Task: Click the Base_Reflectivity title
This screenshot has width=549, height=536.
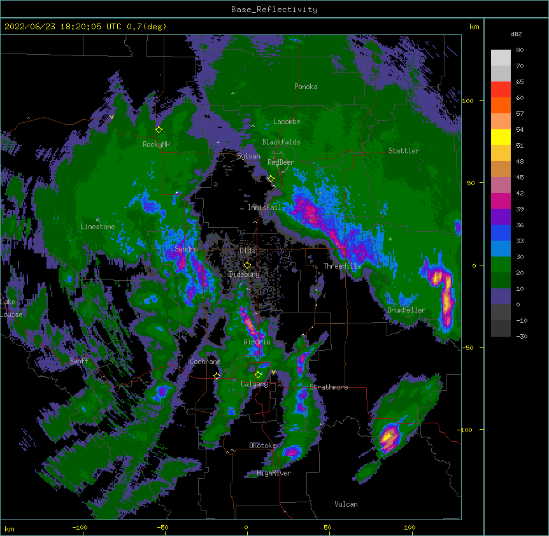Action: pyautogui.click(x=274, y=10)
